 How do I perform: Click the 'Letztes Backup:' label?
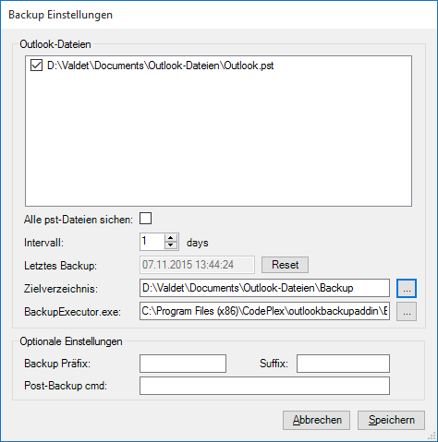61,266
